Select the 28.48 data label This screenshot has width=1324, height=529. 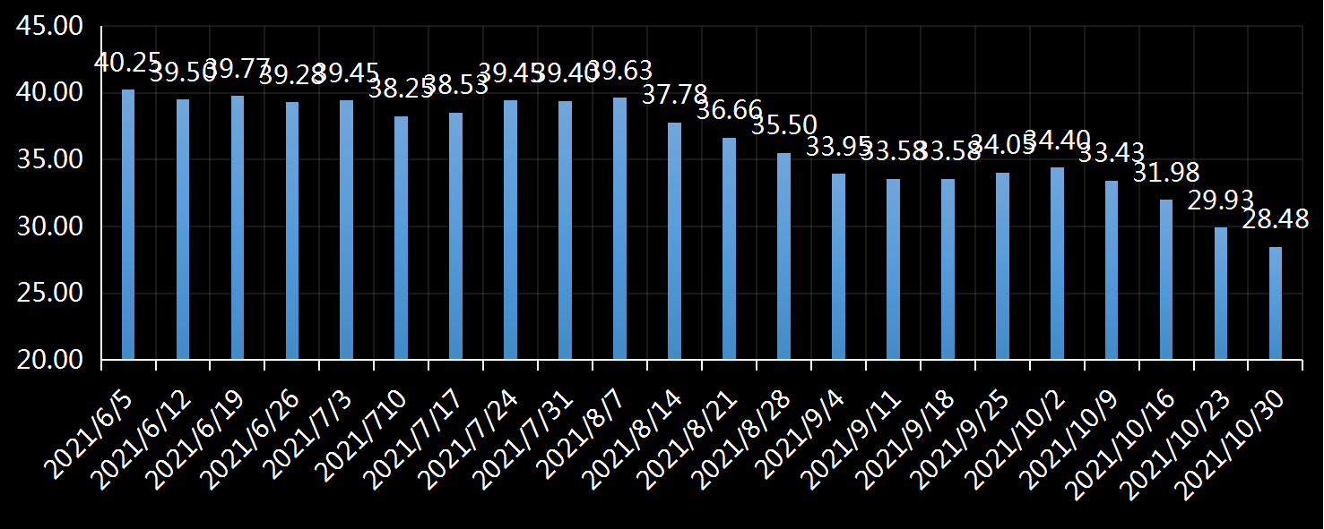1275,219
